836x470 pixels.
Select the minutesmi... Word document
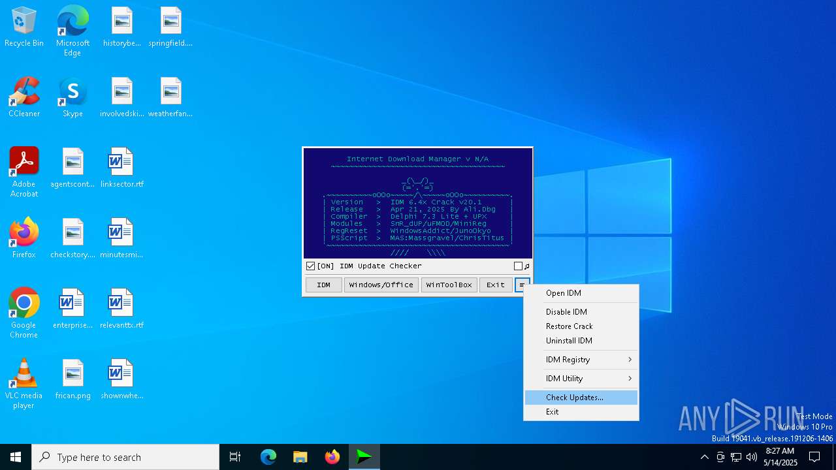pos(121,239)
